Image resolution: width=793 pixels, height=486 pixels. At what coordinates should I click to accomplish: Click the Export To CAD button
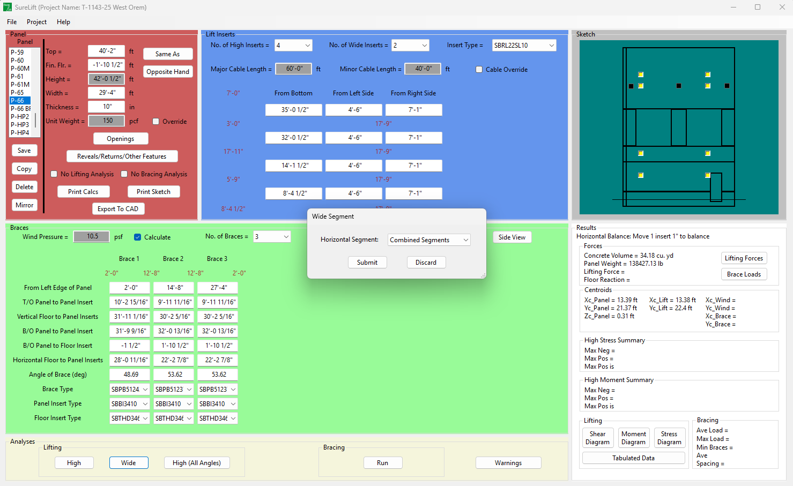(118, 209)
